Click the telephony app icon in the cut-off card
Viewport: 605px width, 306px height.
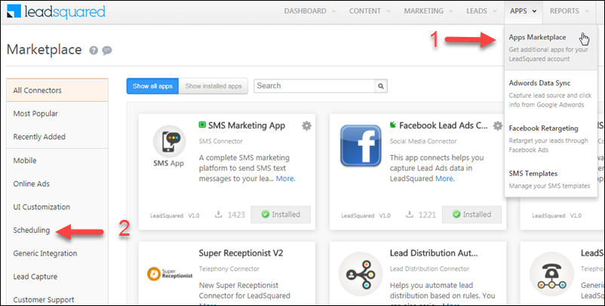[551, 274]
